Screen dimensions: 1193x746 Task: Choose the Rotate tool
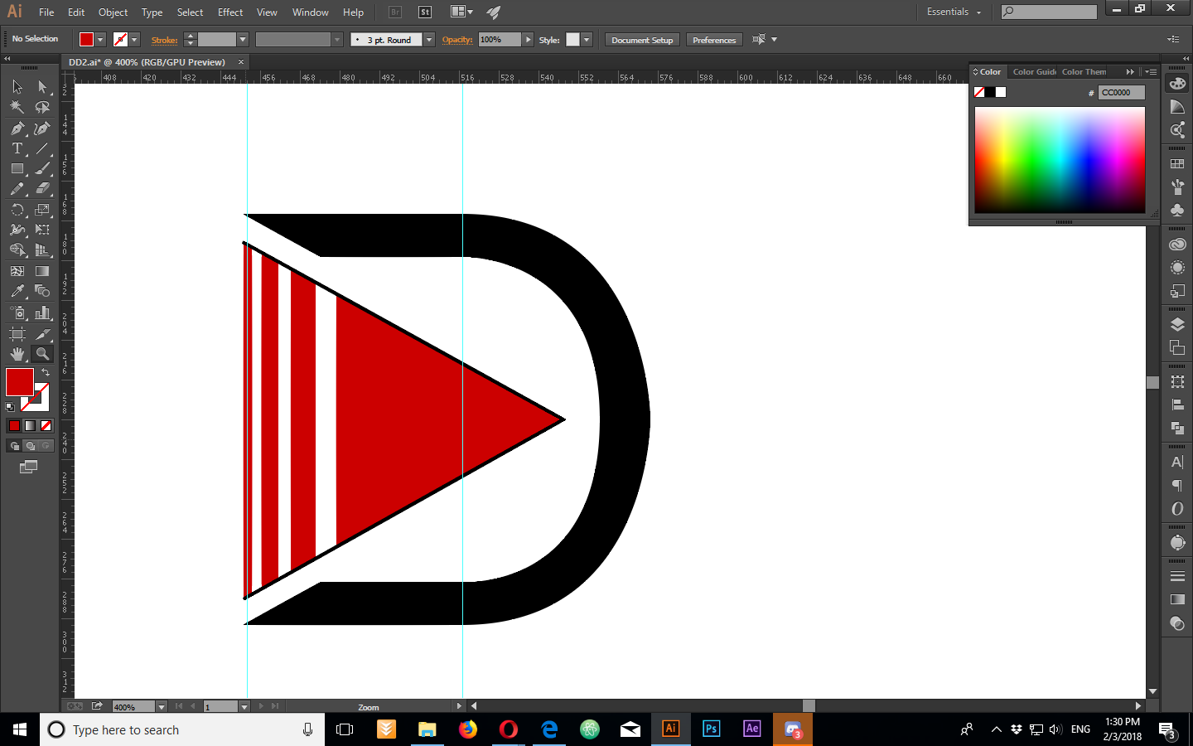17,210
